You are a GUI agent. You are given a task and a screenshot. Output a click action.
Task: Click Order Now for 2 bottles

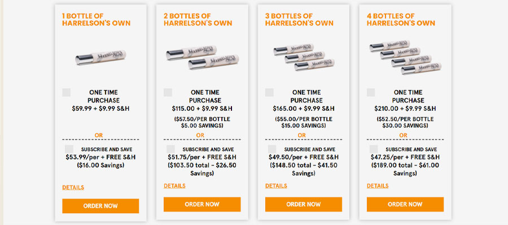click(202, 204)
